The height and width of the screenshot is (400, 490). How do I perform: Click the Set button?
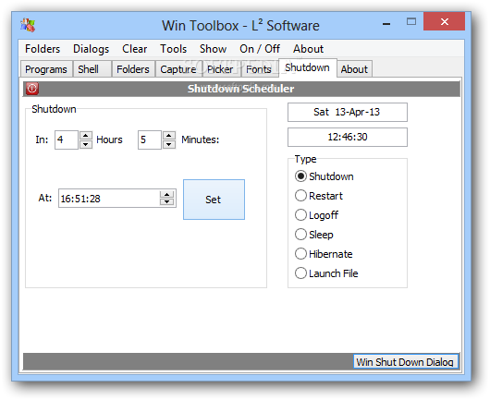(214, 200)
